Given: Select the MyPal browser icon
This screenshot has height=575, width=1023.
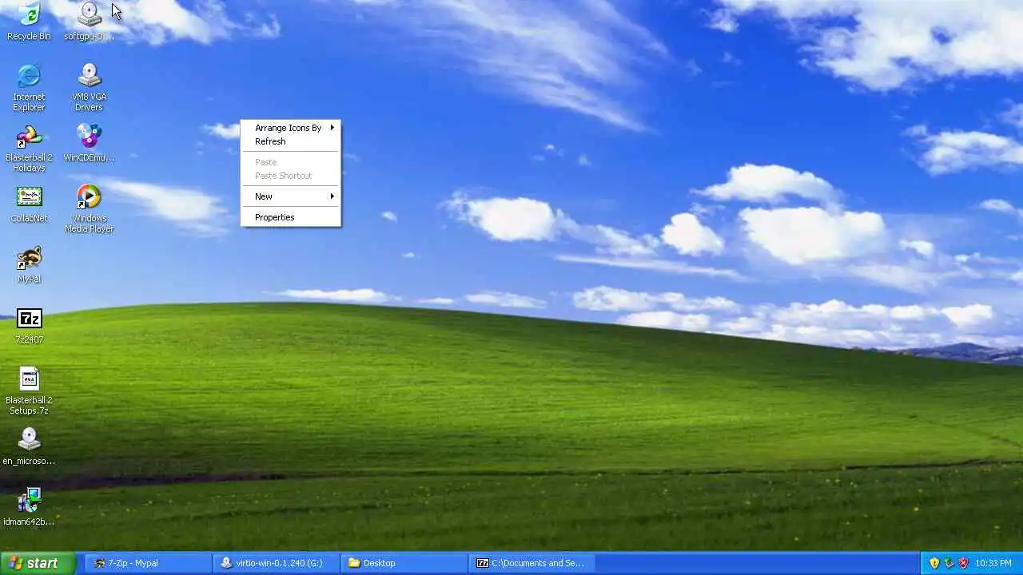Looking at the screenshot, I should tap(29, 264).
